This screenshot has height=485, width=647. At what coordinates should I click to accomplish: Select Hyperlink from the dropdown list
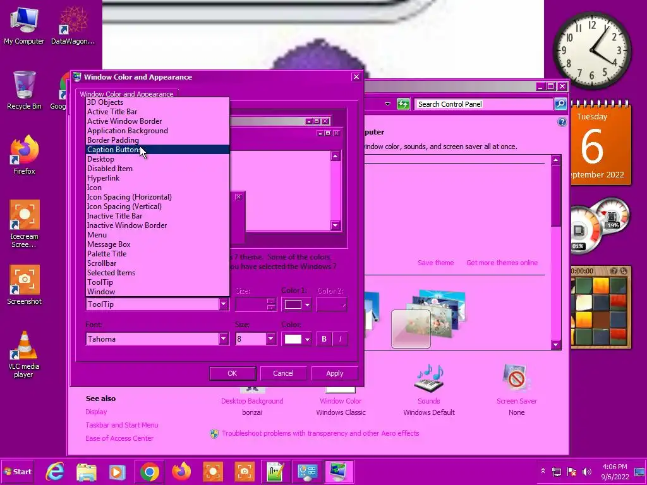157,178
